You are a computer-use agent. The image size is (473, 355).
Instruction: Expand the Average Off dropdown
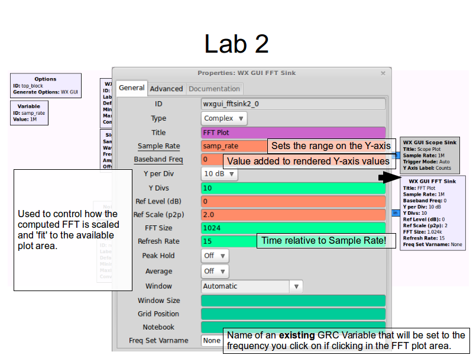pyautogui.click(x=215, y=271)
